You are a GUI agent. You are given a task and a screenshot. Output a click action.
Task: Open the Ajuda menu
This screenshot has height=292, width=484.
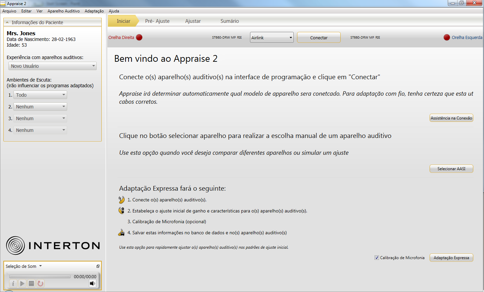click(x=114, y=11)
